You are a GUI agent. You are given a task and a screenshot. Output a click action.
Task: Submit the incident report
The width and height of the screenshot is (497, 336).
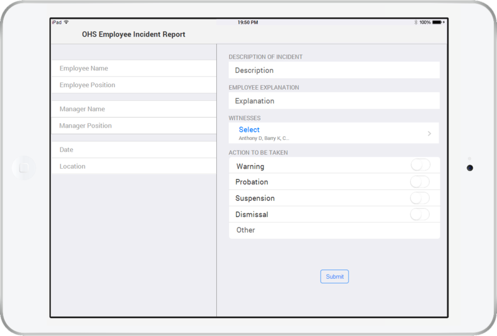pos(334,276)
